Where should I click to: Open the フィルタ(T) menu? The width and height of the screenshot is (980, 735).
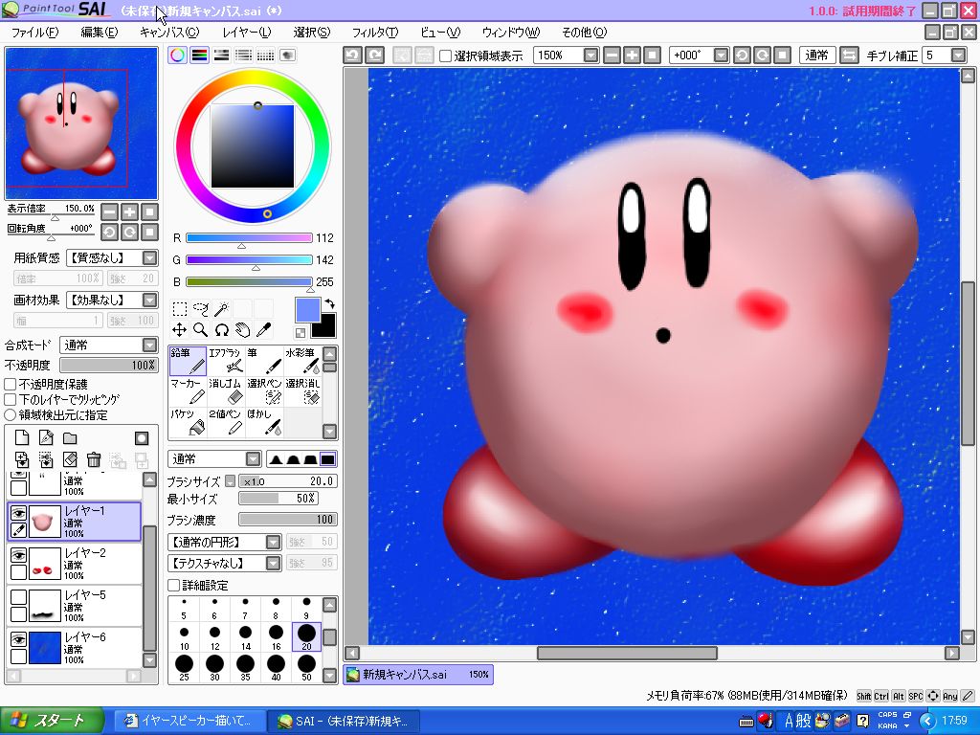(x=375, y=33)
